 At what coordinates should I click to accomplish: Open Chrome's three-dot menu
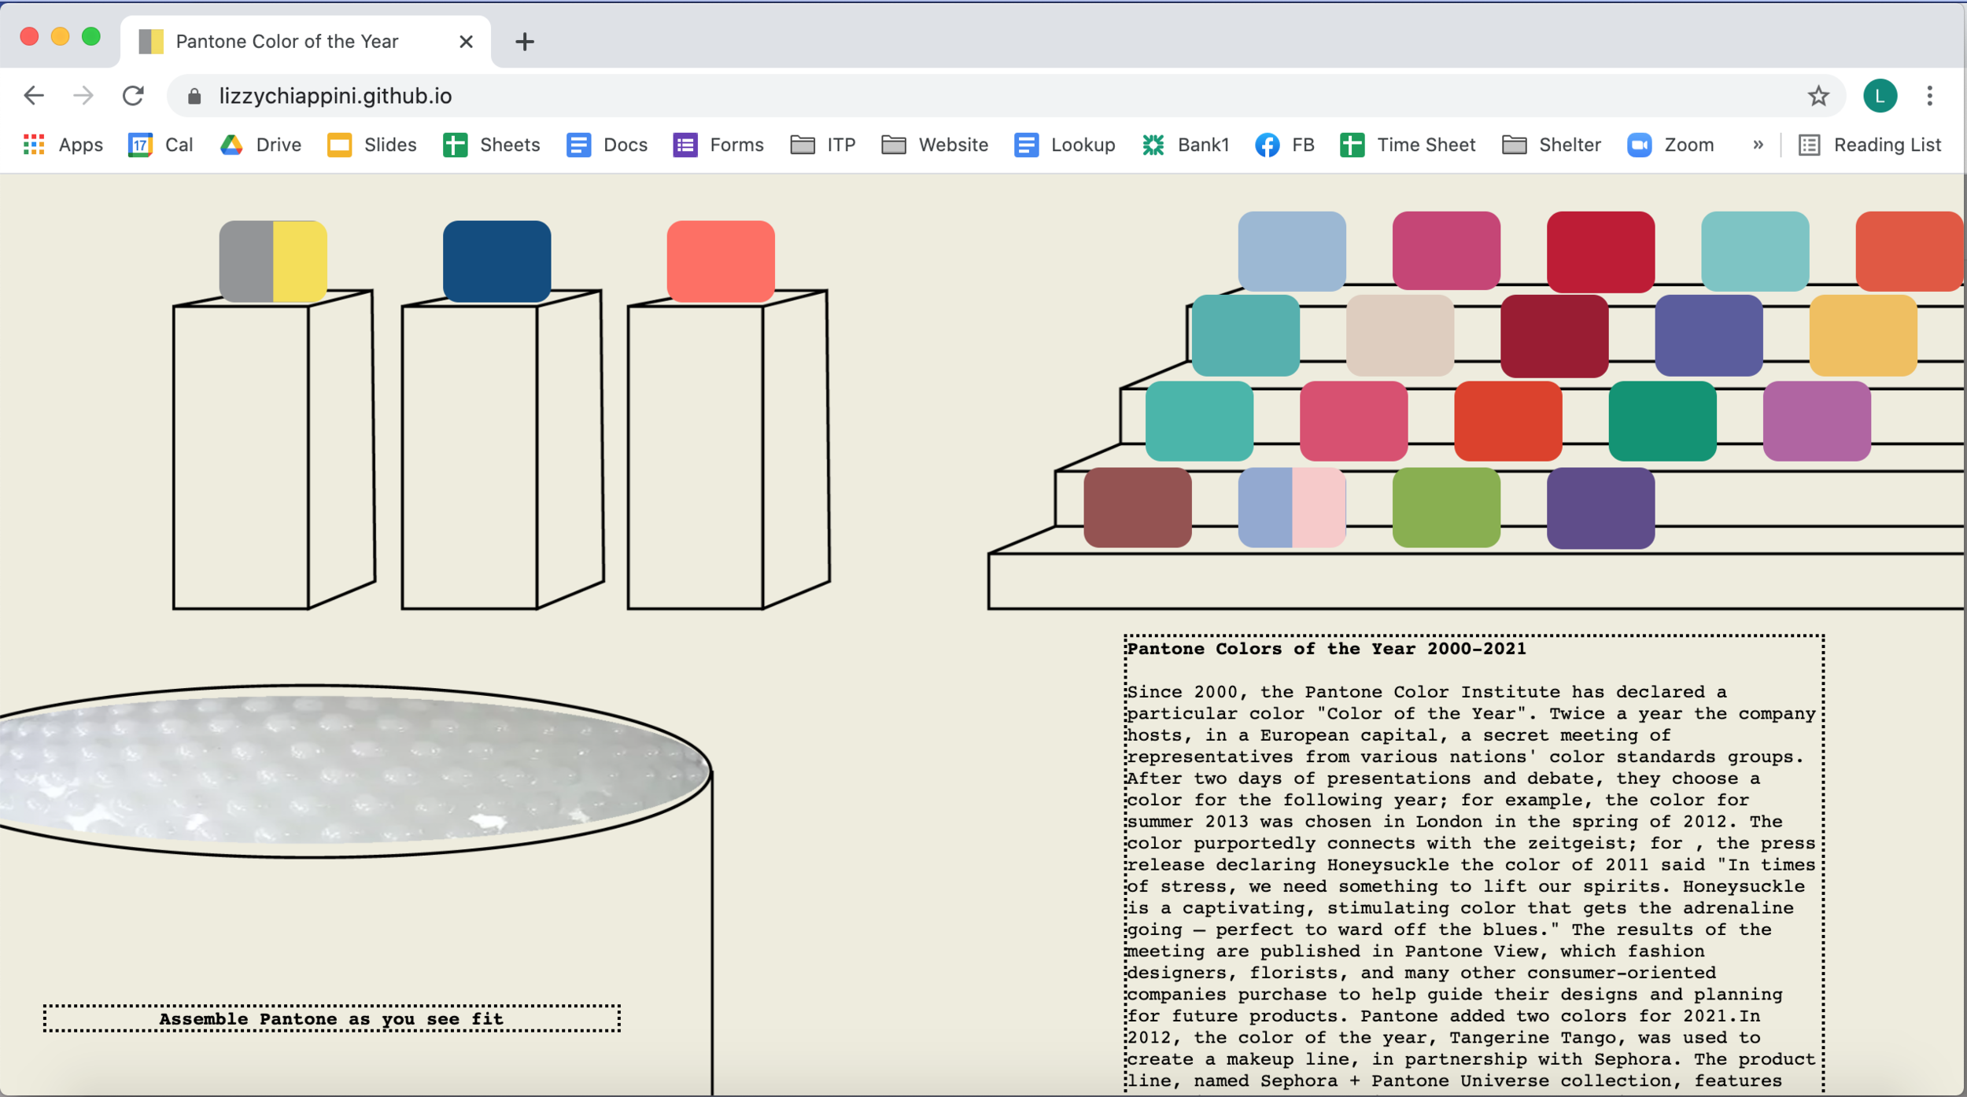click(x=1929, y=96)
